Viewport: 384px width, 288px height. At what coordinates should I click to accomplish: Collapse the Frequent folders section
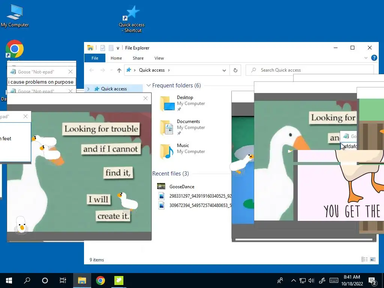(148, 85)
